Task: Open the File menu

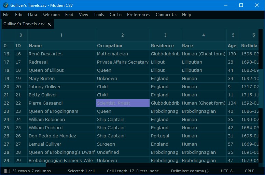Action: [6, 15]
